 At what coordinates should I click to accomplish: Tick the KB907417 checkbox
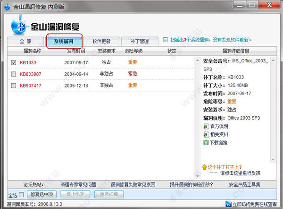14,86
